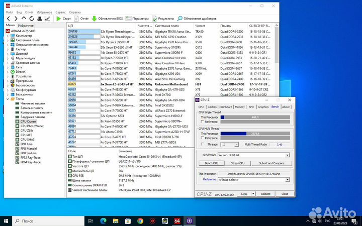Expand the Операционная система tree node
The width and height of the screenshot is (362, 226).
8,45
